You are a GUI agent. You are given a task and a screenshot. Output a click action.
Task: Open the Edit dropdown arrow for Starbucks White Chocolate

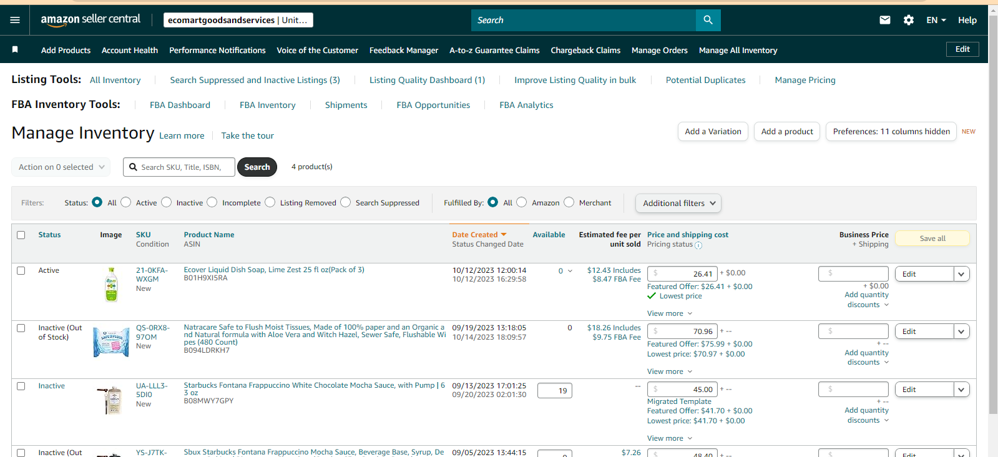coord(961,390)
